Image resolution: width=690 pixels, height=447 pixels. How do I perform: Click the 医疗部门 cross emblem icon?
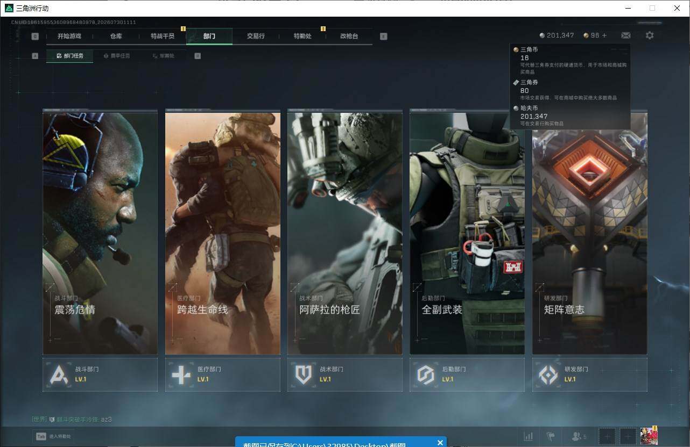click(181, 374)
